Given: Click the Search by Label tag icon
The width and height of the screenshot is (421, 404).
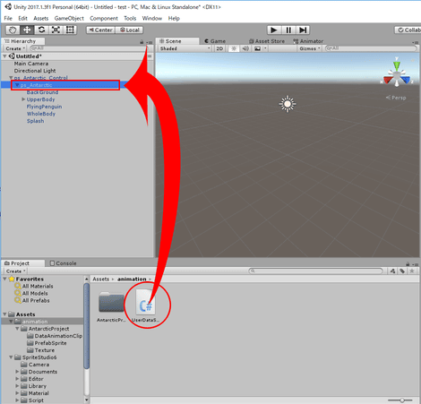Looking at the screenshot, I should [x=402, y=271].
